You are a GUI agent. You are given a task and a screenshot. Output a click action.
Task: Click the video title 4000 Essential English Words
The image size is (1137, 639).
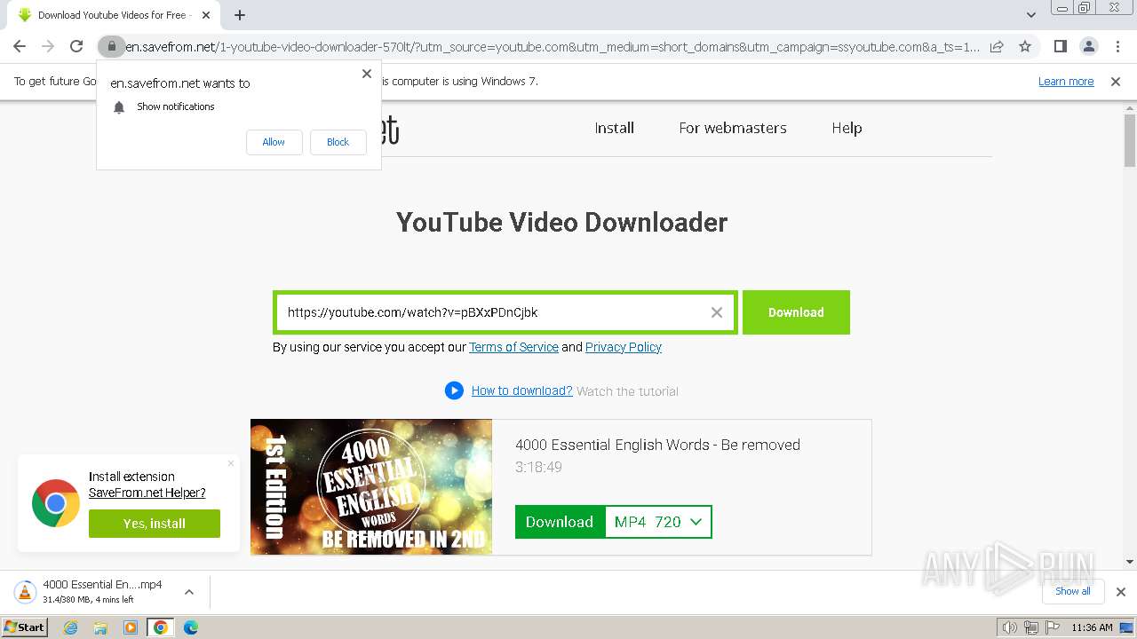click(x=657, y=445)
